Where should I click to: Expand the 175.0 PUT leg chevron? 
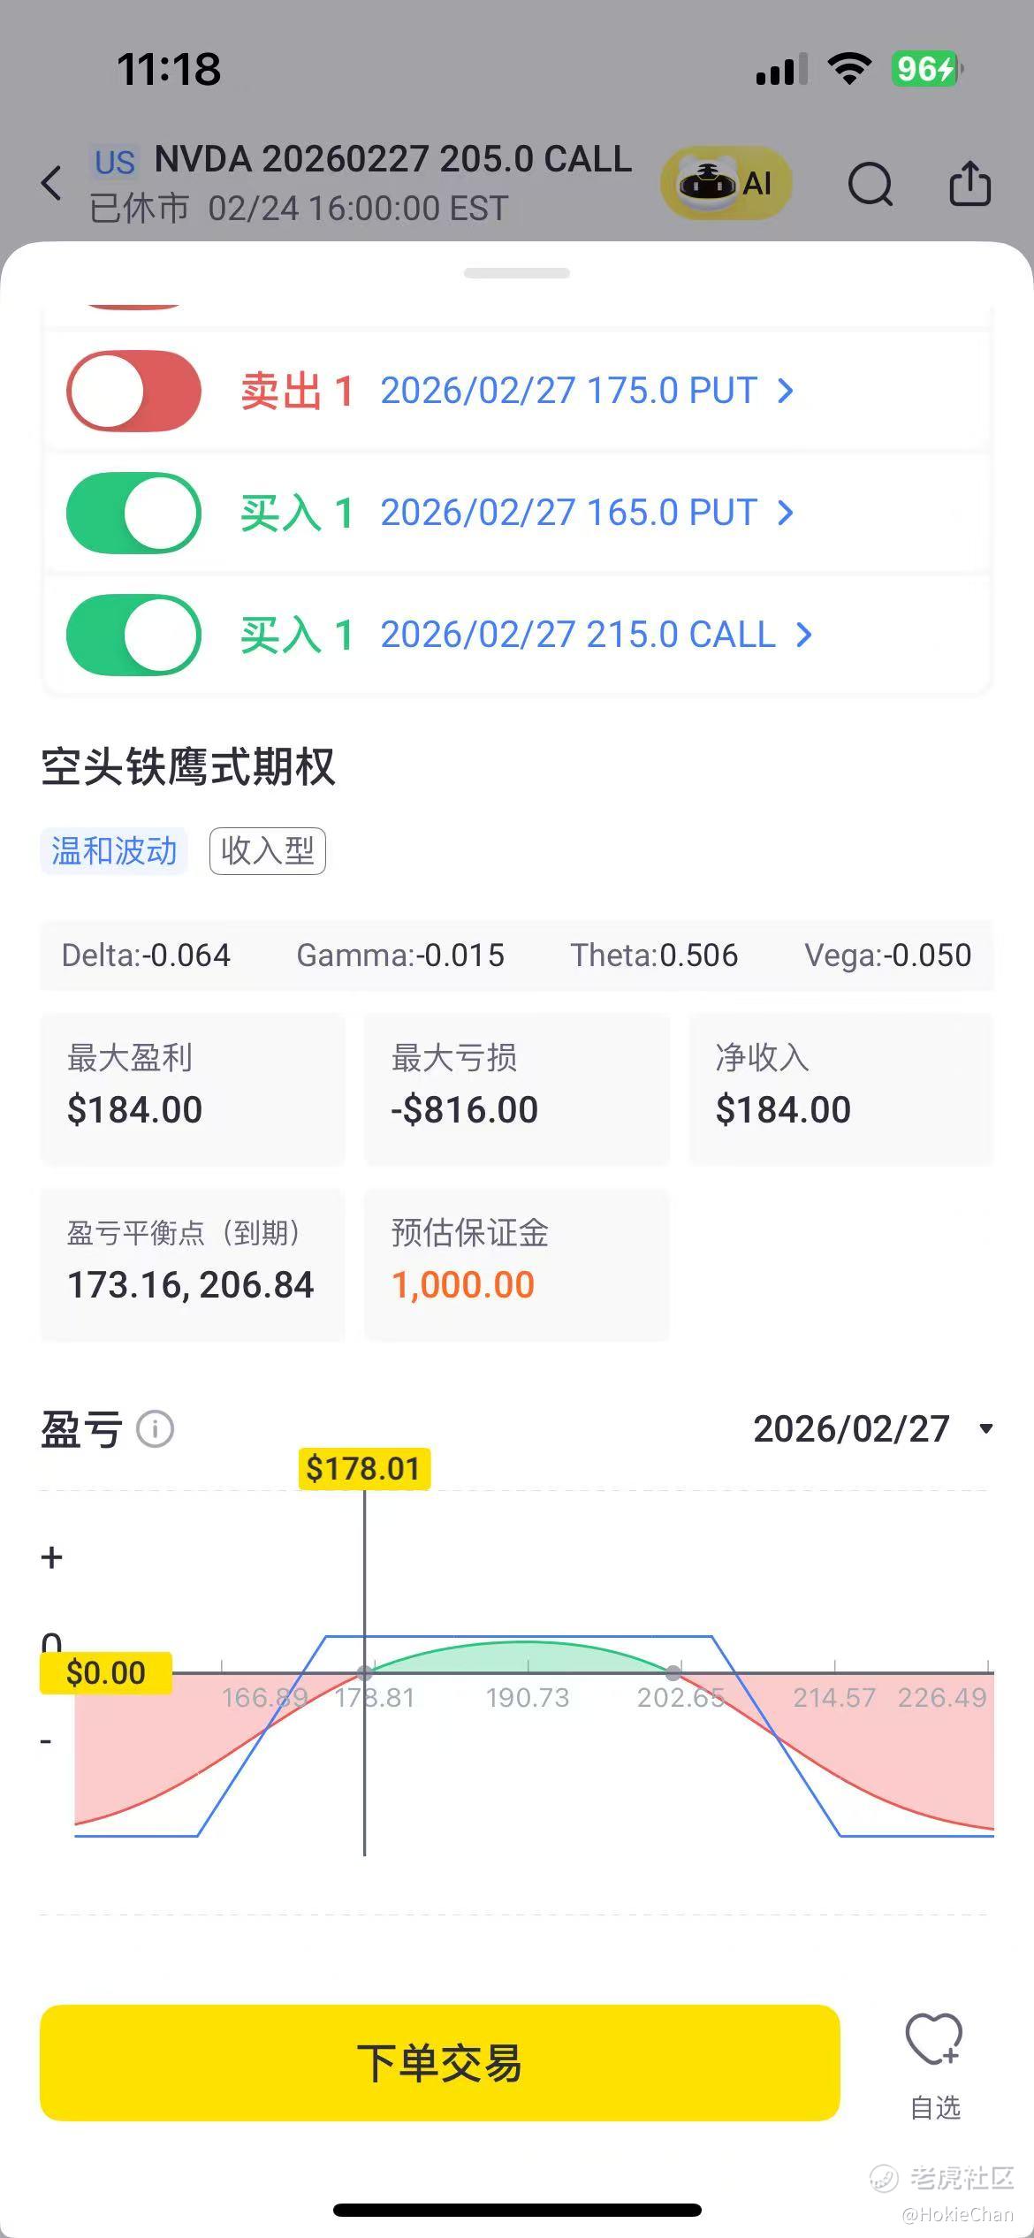785,391
